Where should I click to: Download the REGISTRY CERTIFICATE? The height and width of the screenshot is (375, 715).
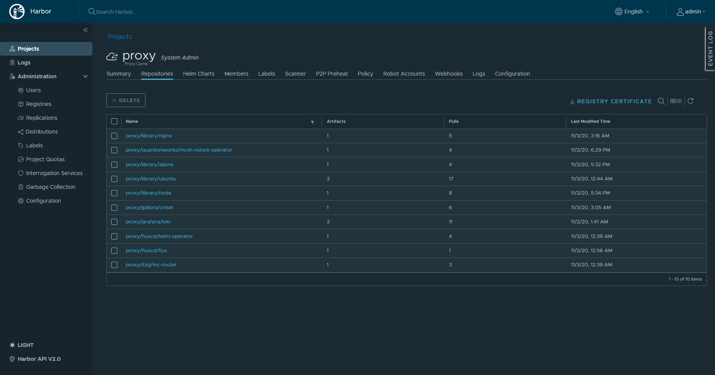[611, 101]
